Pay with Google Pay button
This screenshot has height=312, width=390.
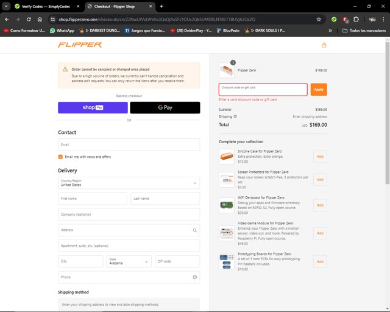[165, 107]
